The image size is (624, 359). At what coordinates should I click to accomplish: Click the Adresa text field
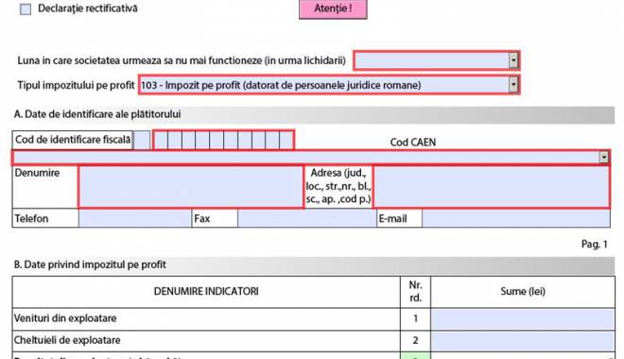(x=492, y=187)
